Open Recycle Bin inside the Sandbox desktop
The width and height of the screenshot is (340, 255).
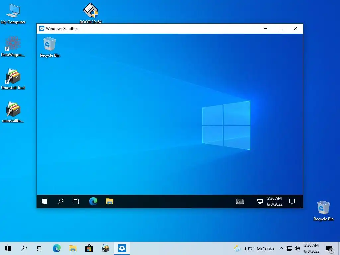[50, 47]
